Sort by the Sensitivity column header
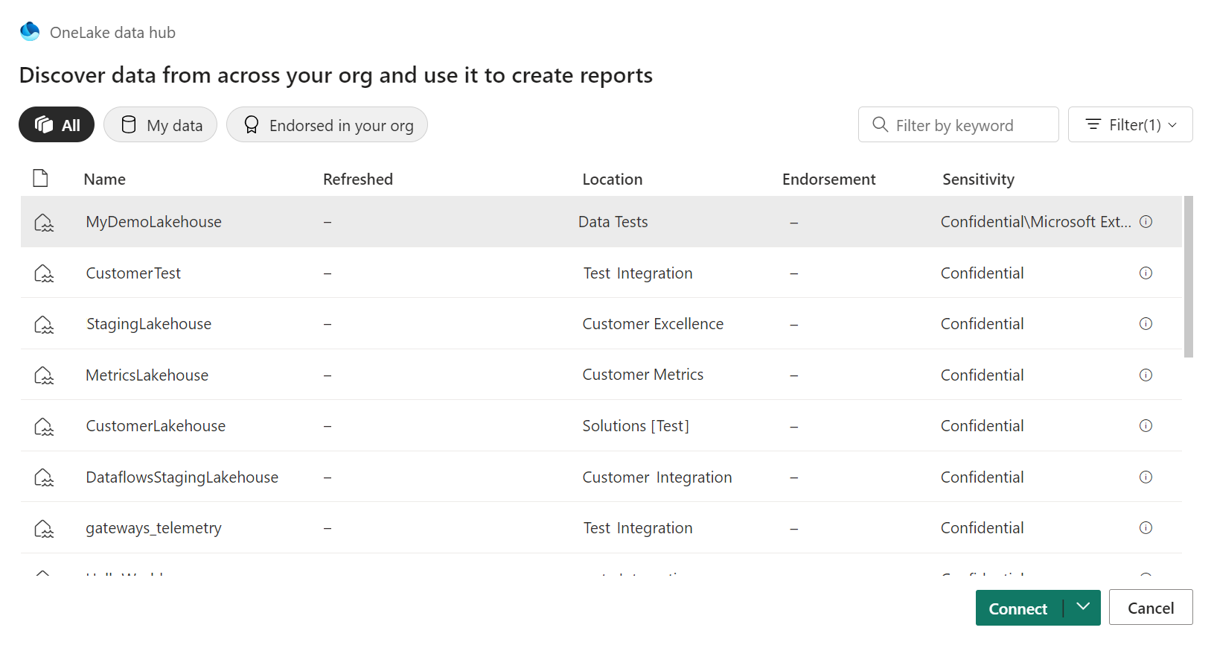The height and width of the screenshot is (645, 1214). 978,179
